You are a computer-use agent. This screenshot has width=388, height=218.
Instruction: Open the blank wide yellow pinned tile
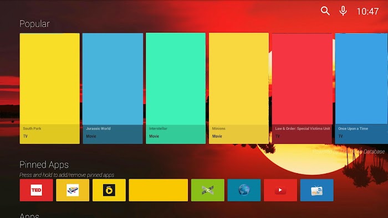(159, 190)
